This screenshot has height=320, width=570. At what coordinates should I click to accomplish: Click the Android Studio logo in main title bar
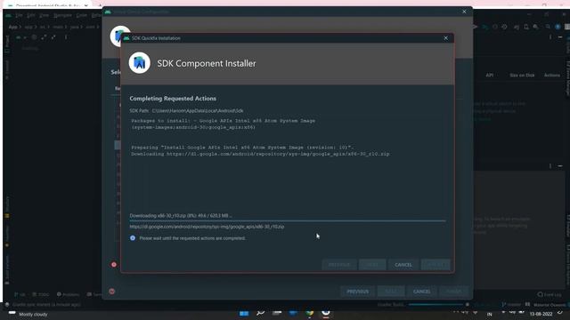pyautogui.click(x=8, y=16)
